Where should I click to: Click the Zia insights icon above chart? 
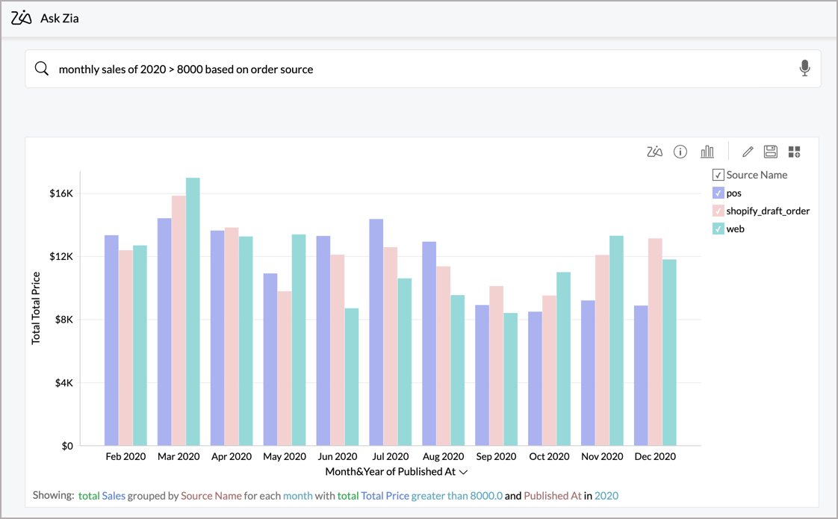click(x=654, y=152)
